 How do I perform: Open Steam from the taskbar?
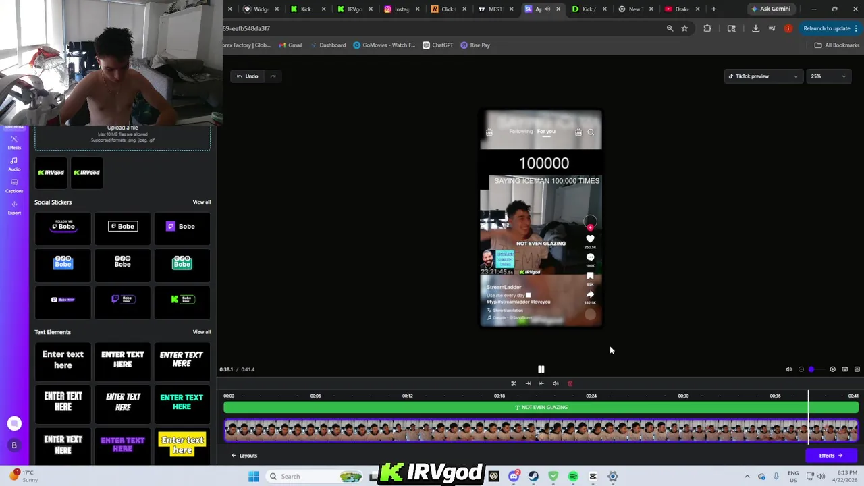[x=533, y=477]
